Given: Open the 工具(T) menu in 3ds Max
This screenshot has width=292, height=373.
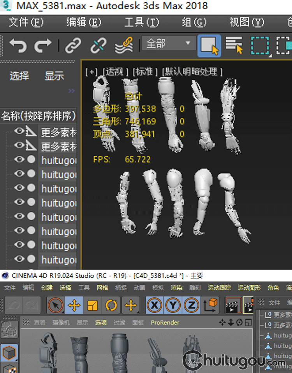Looking at the screenshot, I should (142, 23).
